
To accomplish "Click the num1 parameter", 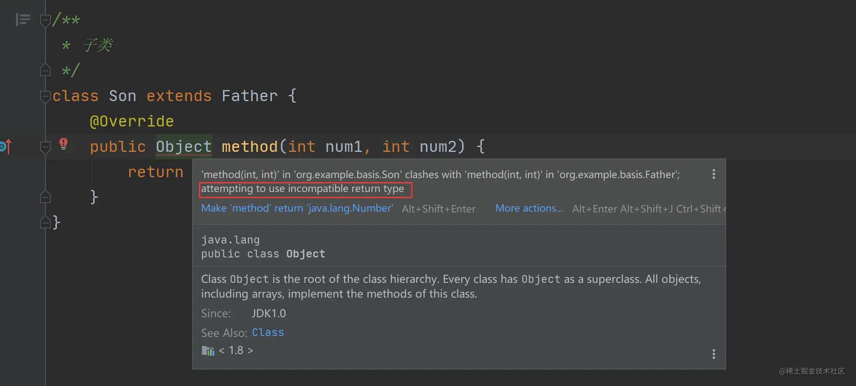I will click(x=344, y=147).
